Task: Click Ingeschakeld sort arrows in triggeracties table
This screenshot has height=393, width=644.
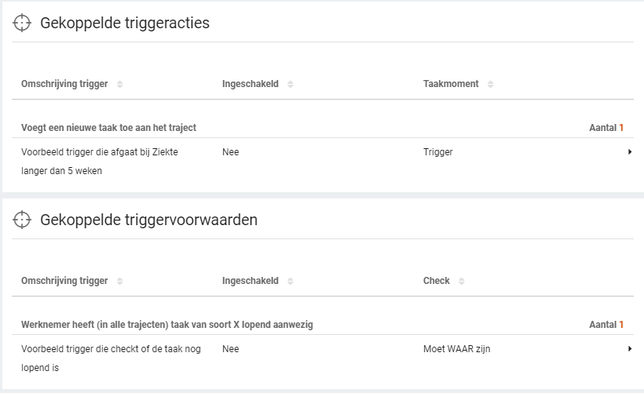Action: [x=290, y=84]
